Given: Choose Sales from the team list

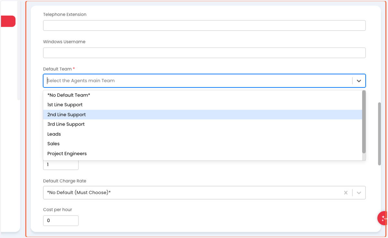Looking at the screenshot, I should (202, 144).
